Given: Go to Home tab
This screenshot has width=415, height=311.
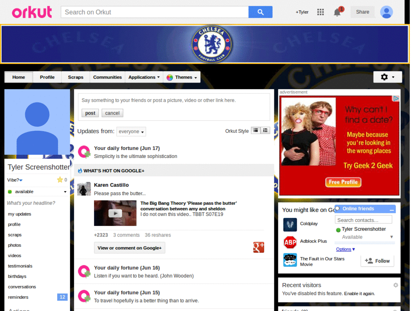Looking at the screenshot, I should point(19,77).
